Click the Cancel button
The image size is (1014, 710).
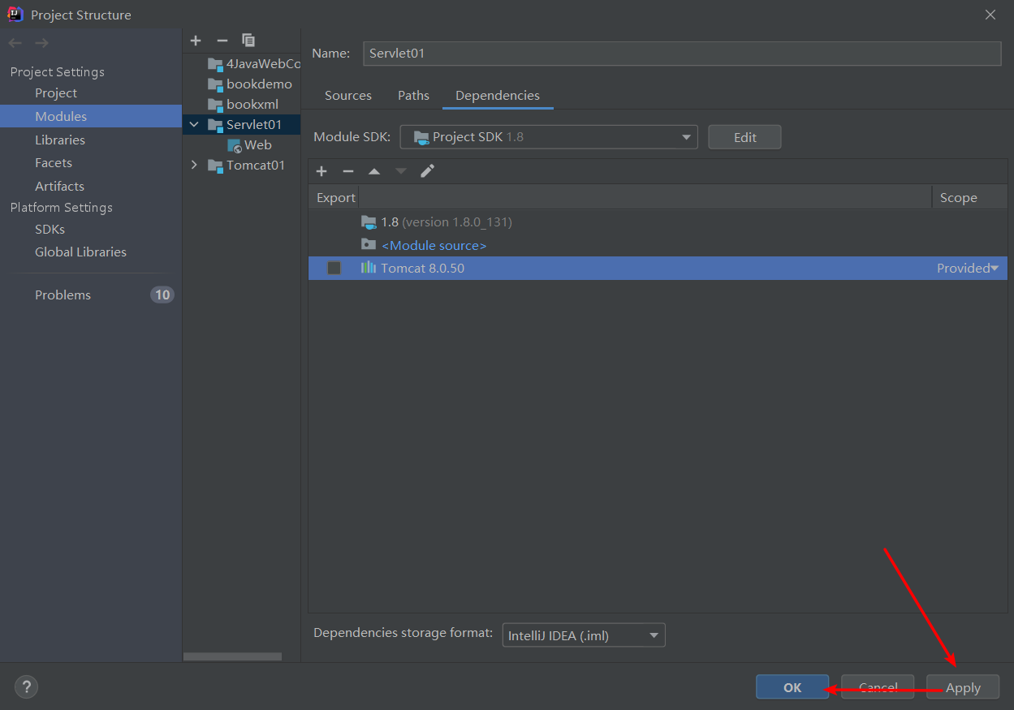[878, 687]
